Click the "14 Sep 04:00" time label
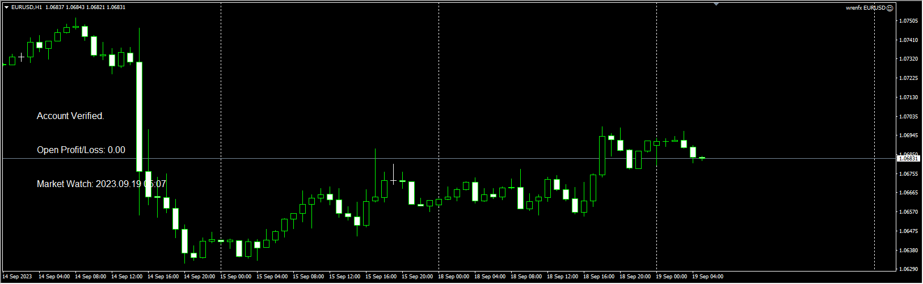The width and height of the screenshot is (923, 284). point(54,277)
